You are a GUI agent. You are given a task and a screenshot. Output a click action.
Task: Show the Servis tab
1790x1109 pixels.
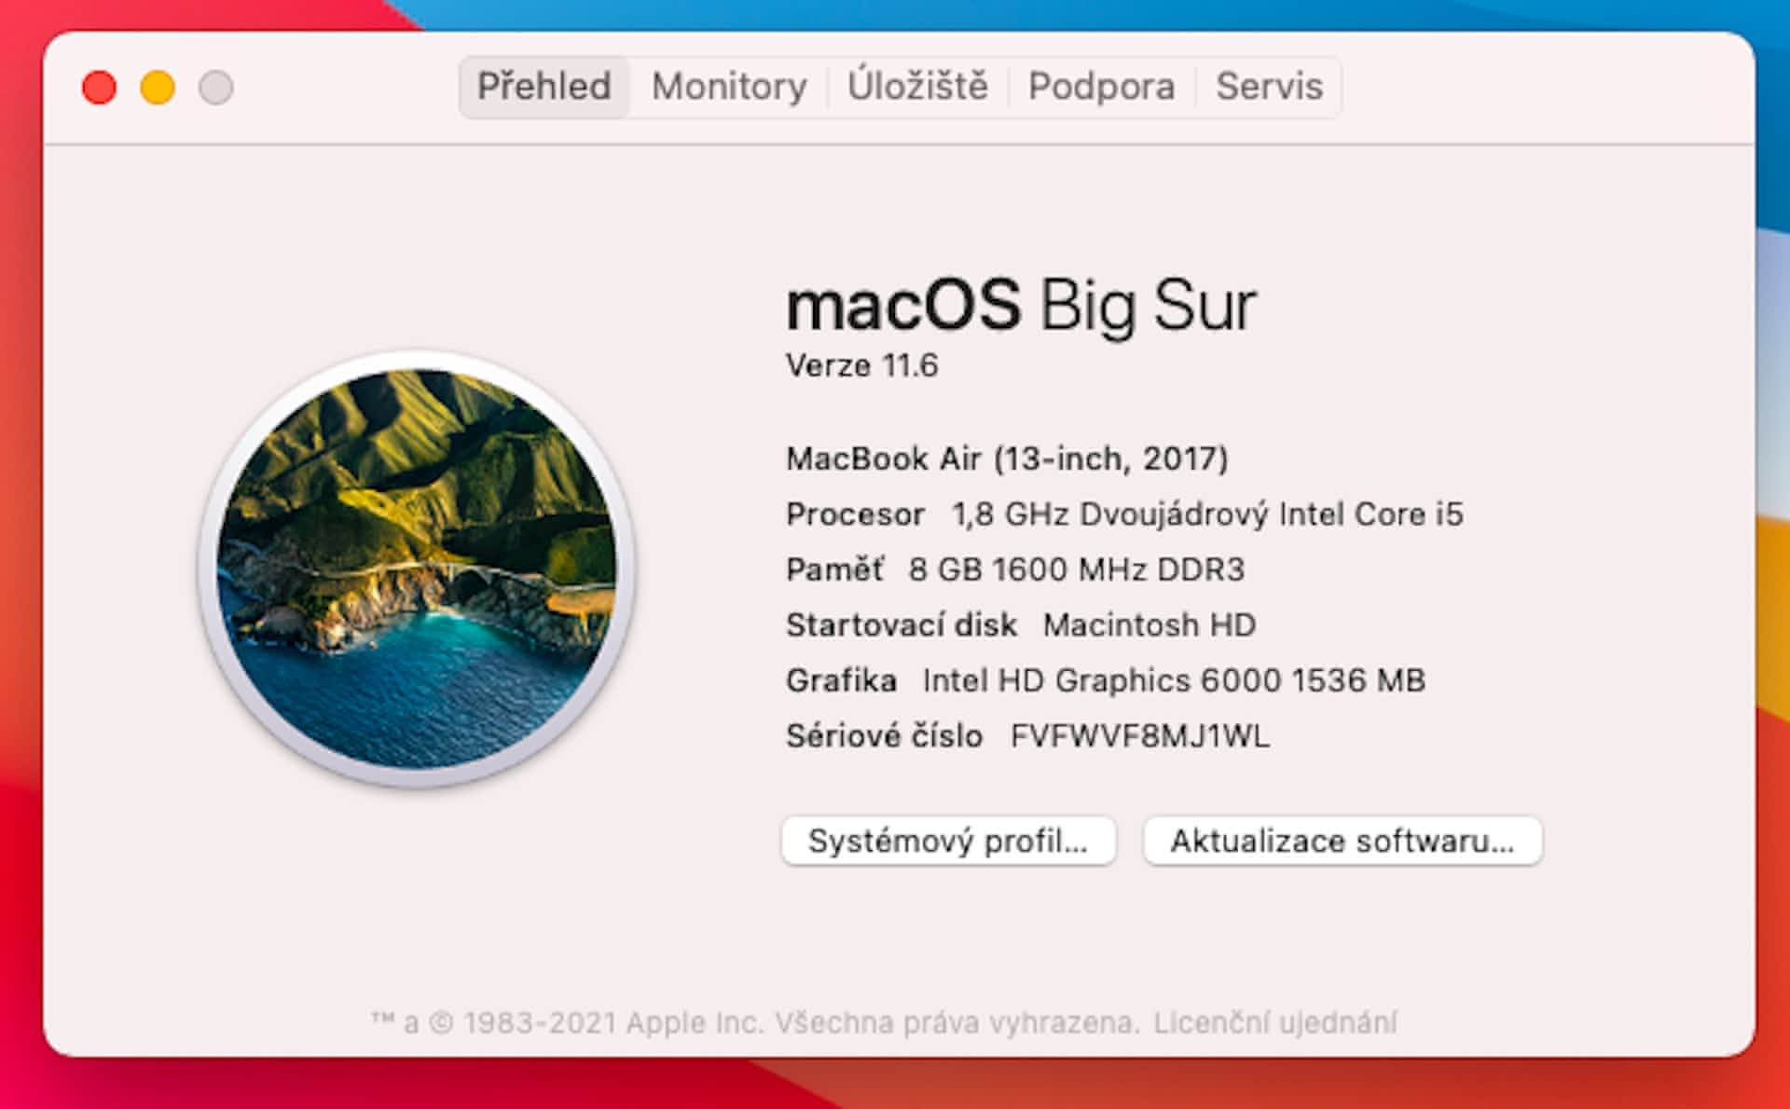coord(1269,87)
